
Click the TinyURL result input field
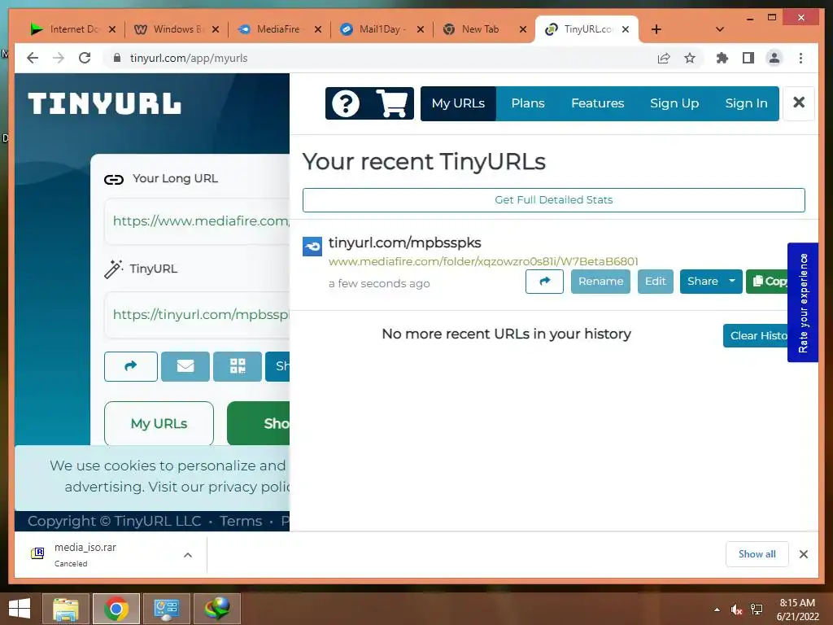coord(197,315)
